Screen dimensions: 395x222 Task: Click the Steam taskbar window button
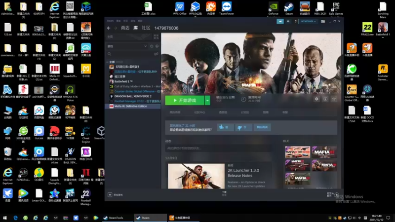(x=150, y=218)
